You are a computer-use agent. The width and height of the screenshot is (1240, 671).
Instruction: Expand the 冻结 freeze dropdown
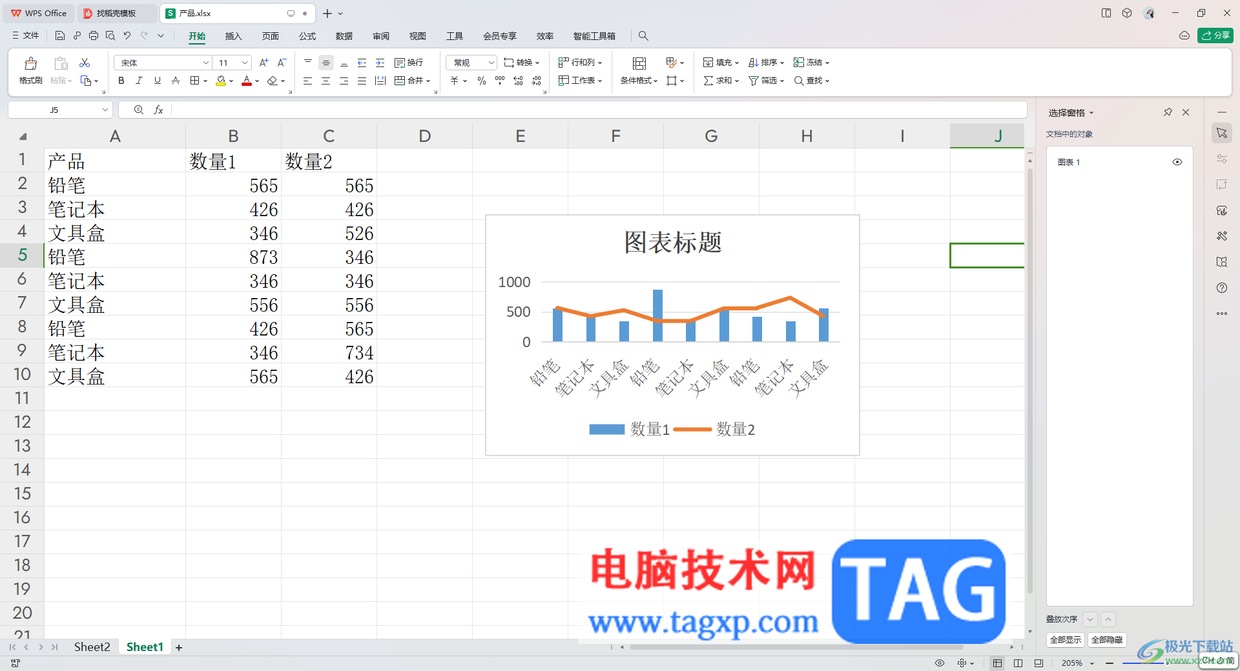827,63
